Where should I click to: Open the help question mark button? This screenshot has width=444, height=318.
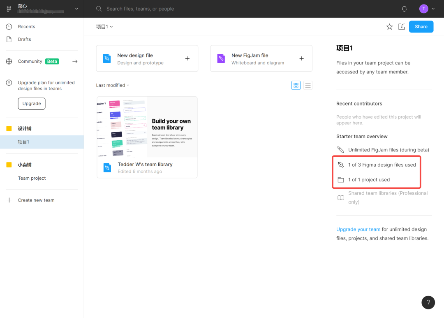click(428, 302)
